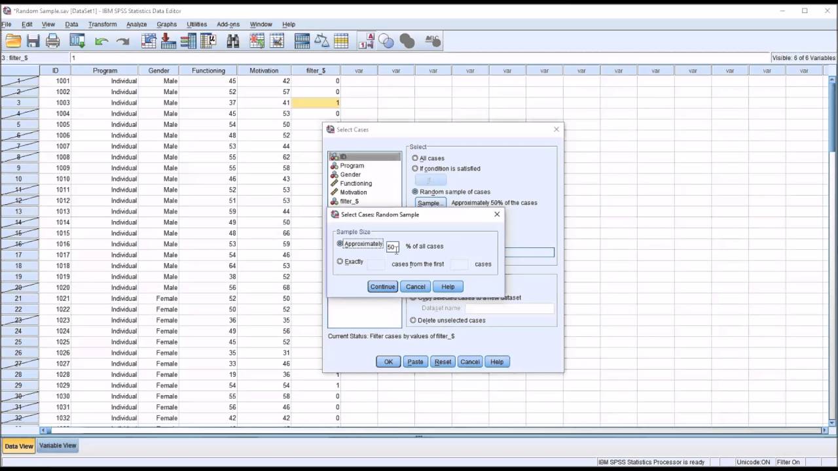
Task: Open the File menu
Action: click(x=6, y=24)
